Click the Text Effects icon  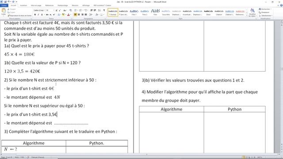pyautogui.click(x=59, y=15)
